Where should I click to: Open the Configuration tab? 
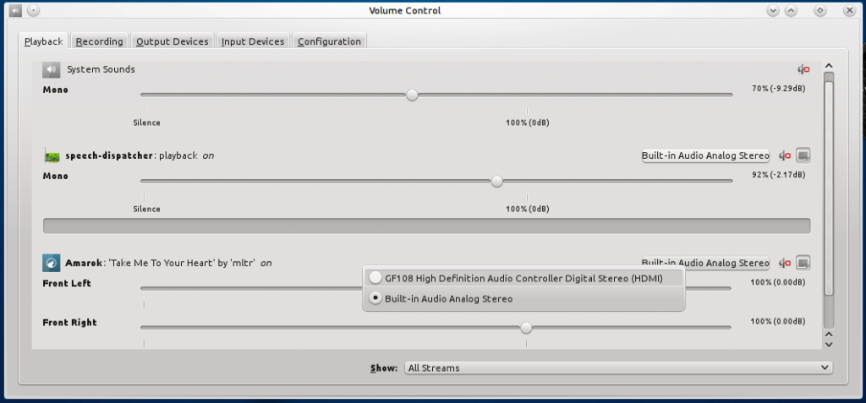pyautogui.click(x=329, y=41)
